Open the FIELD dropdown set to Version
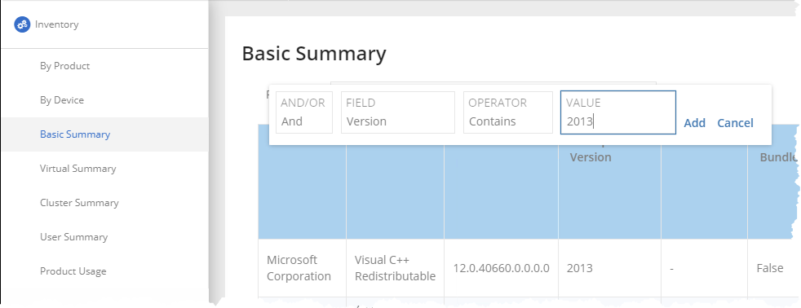The width and height of the screenshot is (801, 308). 398,112
